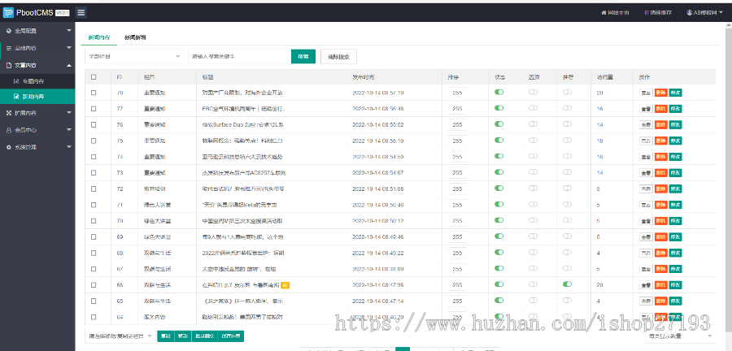This screenshot has width=732, height=351.
Task: Click the search keyword input field
Action: 237,56
